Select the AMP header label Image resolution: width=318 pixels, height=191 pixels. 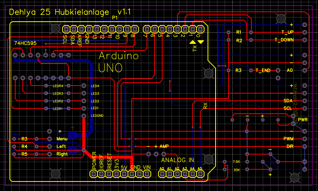(164, 146)
